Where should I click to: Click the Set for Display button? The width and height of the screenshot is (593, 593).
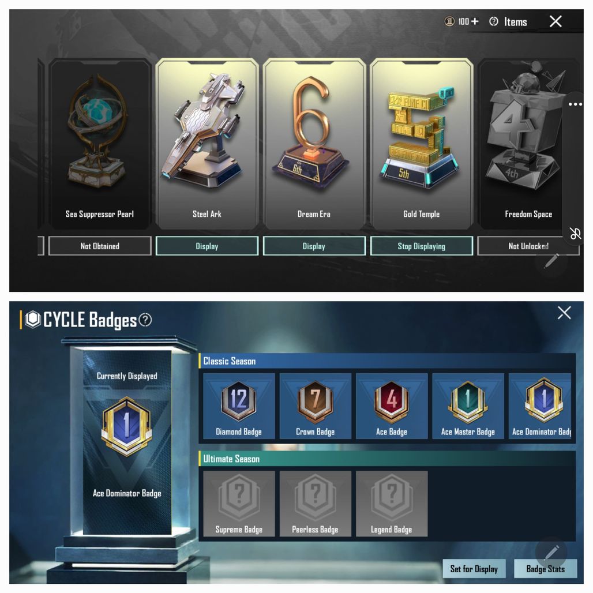[x=474, y=569]
